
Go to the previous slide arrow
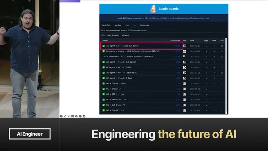[61, 116]
